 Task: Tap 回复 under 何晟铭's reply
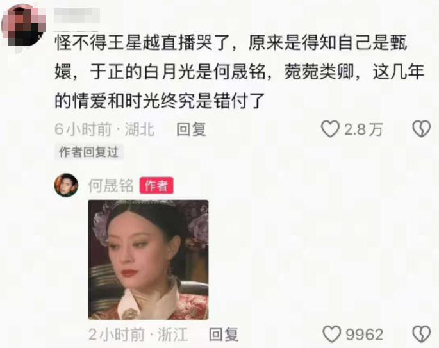(x=224, y=335)
